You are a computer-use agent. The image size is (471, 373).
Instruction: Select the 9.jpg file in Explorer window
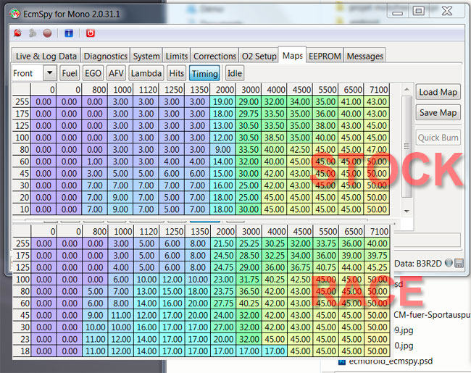[x=404, y=330]
